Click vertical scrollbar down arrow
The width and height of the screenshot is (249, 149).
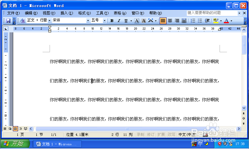point(244,108)
